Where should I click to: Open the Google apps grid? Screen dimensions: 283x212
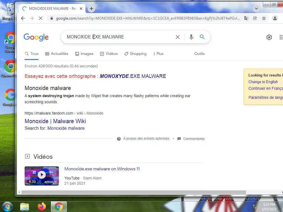(281, 37)
